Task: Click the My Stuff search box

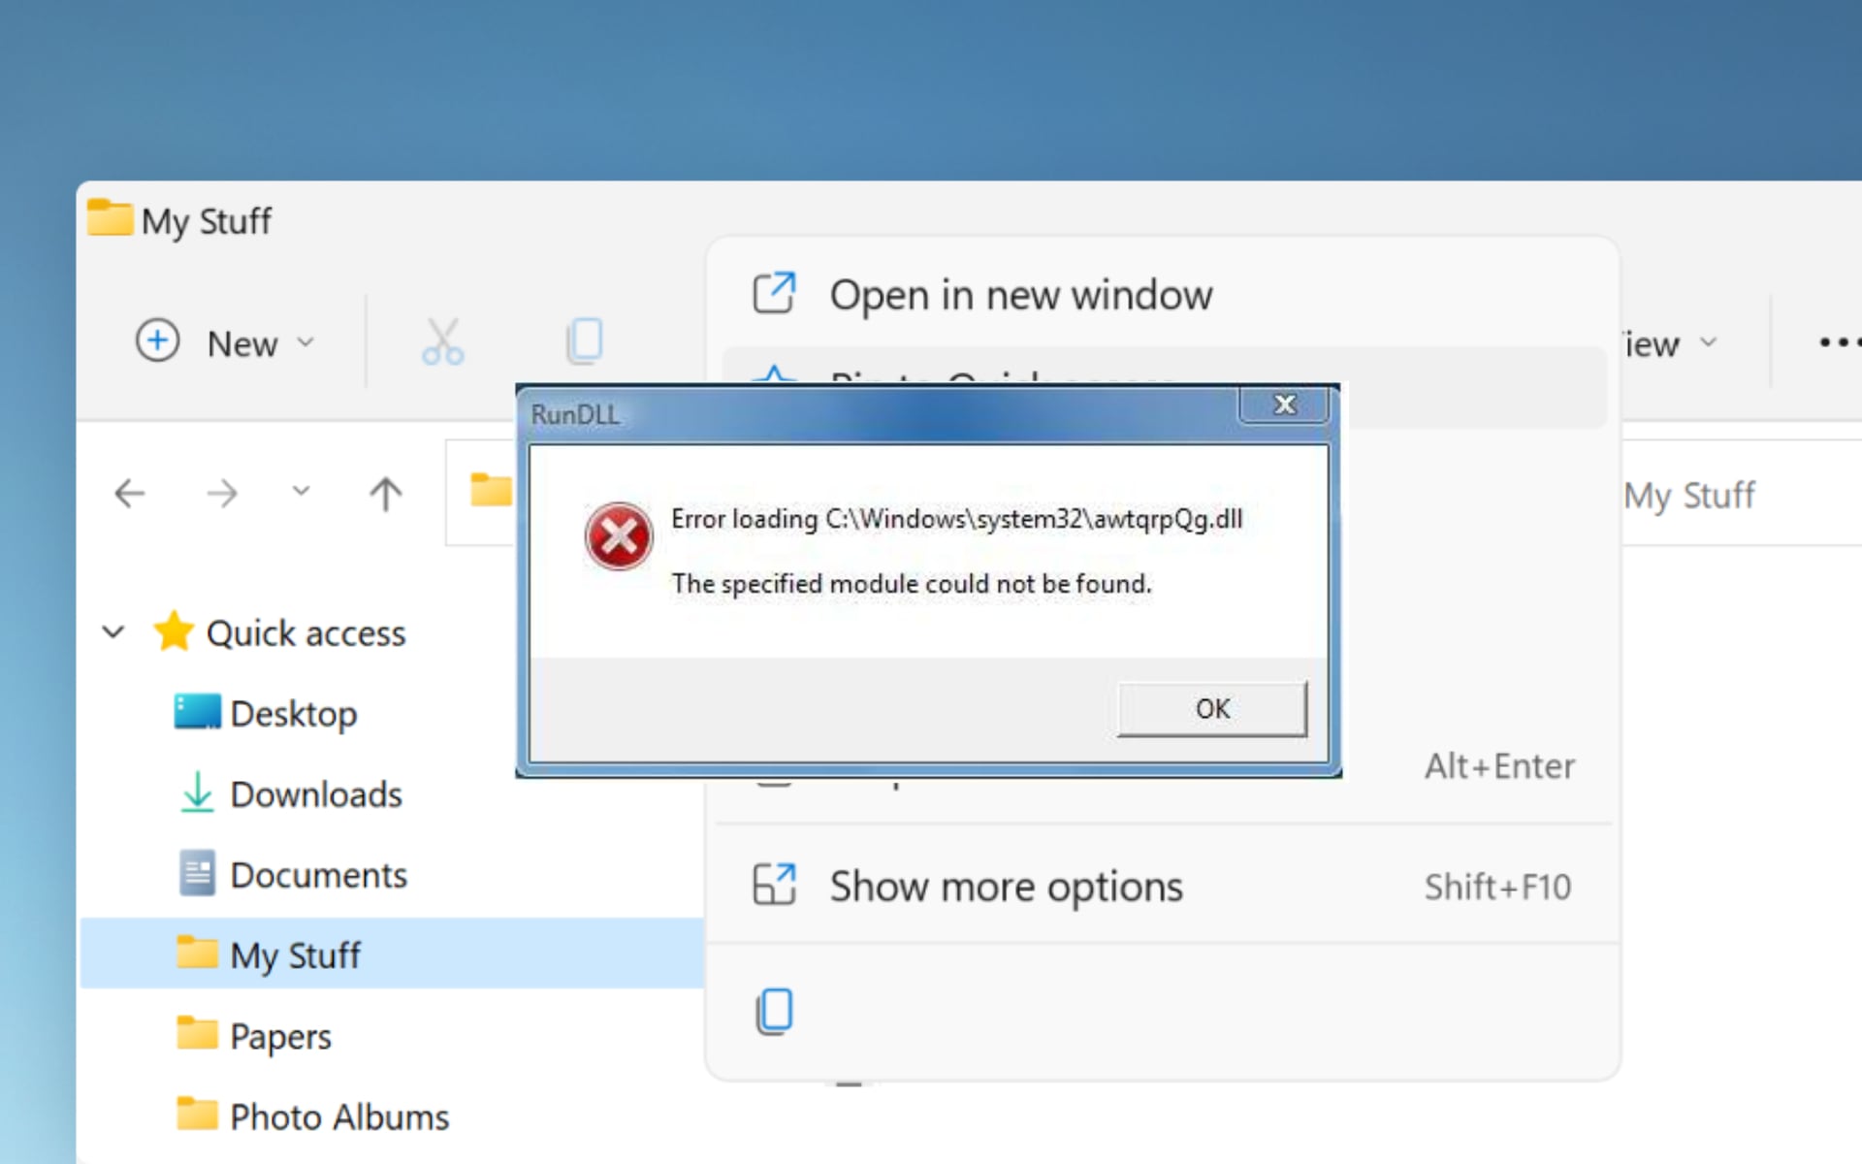Action: coord(1690,494)
